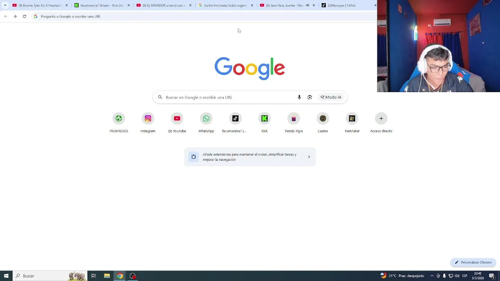Open the Windows Start menu
The height and width of the screenshot is (281, 500).
click(6, 276)
